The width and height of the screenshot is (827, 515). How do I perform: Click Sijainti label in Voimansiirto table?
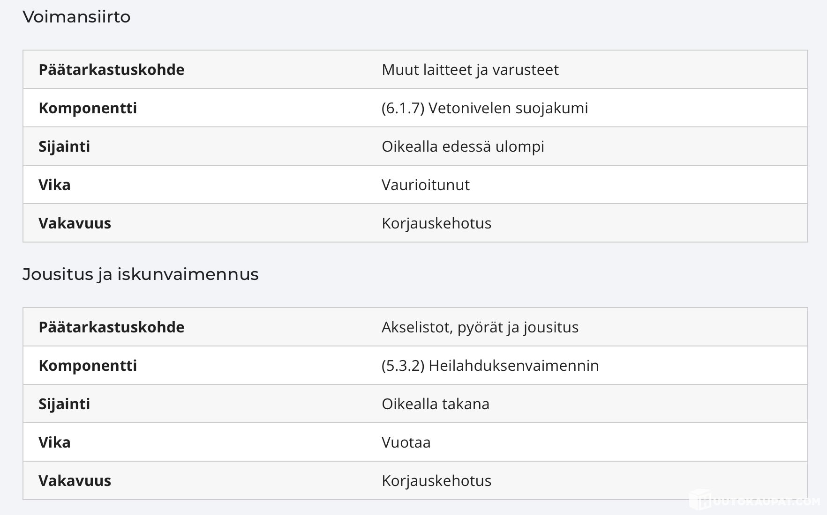64,147
